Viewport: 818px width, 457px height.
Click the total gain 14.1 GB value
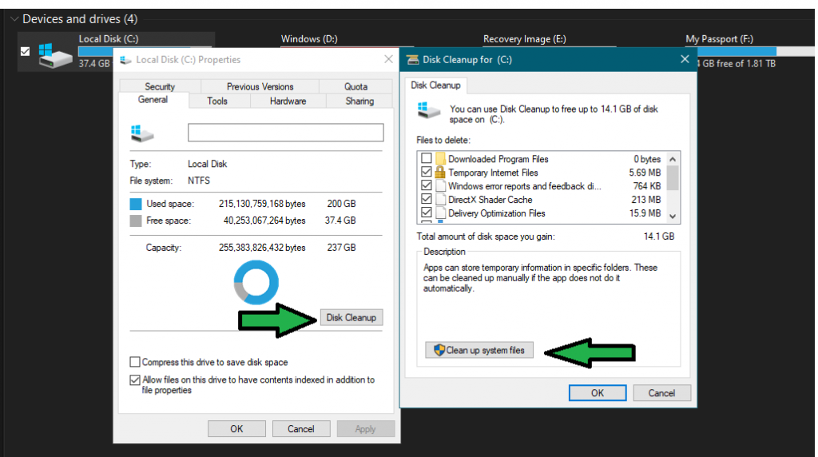659,236
